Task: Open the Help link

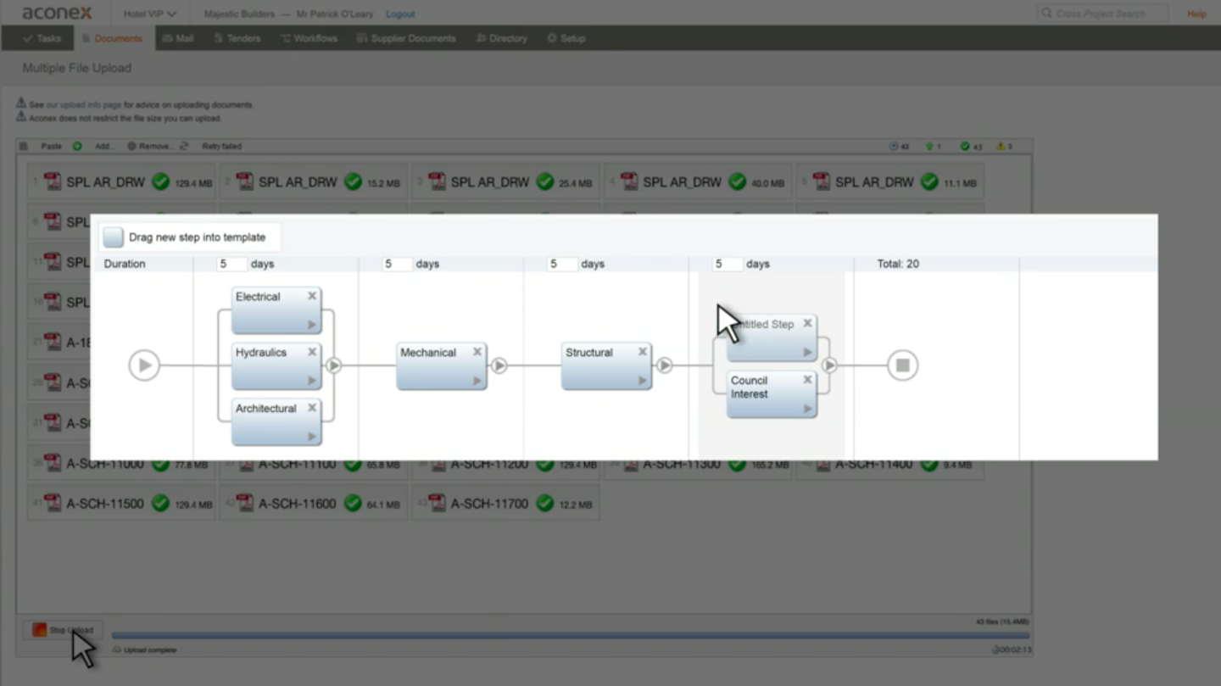Action: (x=1196, y=14)
